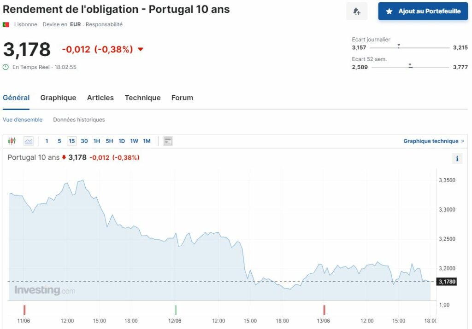Open the Graphique tab
The height and width of the screenshot is (329, 472).
(58, 98)
